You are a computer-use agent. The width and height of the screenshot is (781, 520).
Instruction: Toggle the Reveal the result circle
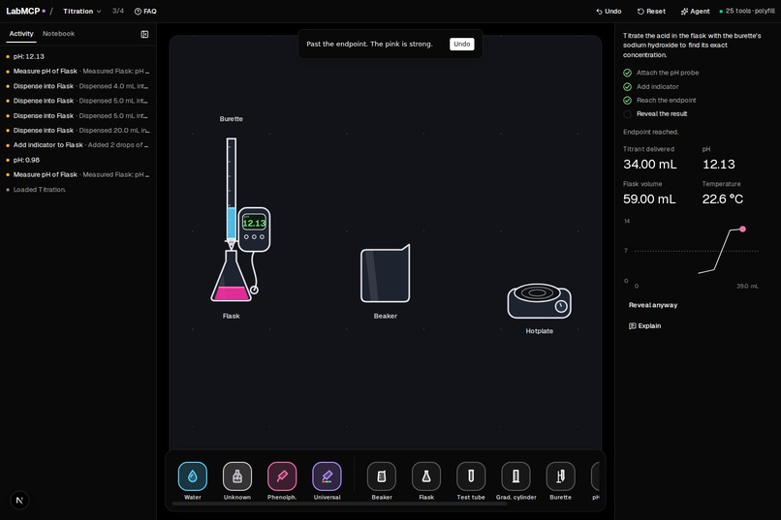coord(627,114)
